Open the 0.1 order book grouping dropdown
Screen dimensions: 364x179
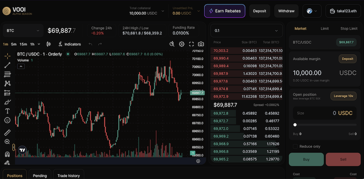point(246,31)
